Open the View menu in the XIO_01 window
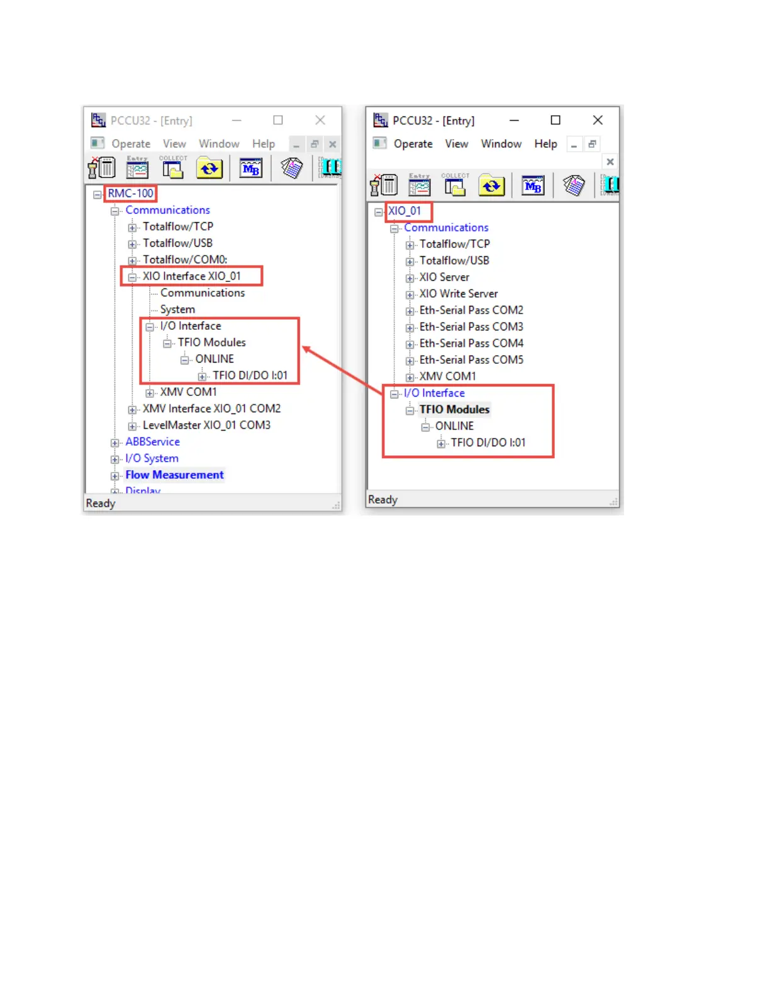Viewport: 770px width, 997px height. 457,144
